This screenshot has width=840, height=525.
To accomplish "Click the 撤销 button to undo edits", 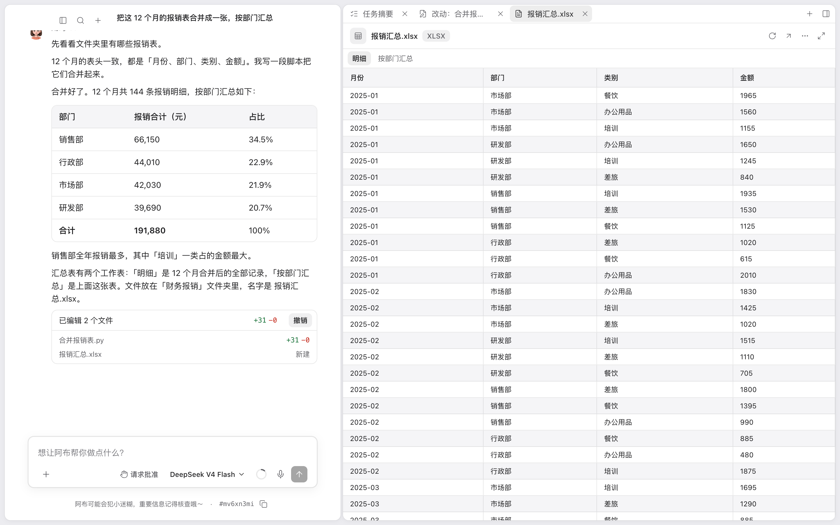I will pyautogui.click(x=300, y=320).
